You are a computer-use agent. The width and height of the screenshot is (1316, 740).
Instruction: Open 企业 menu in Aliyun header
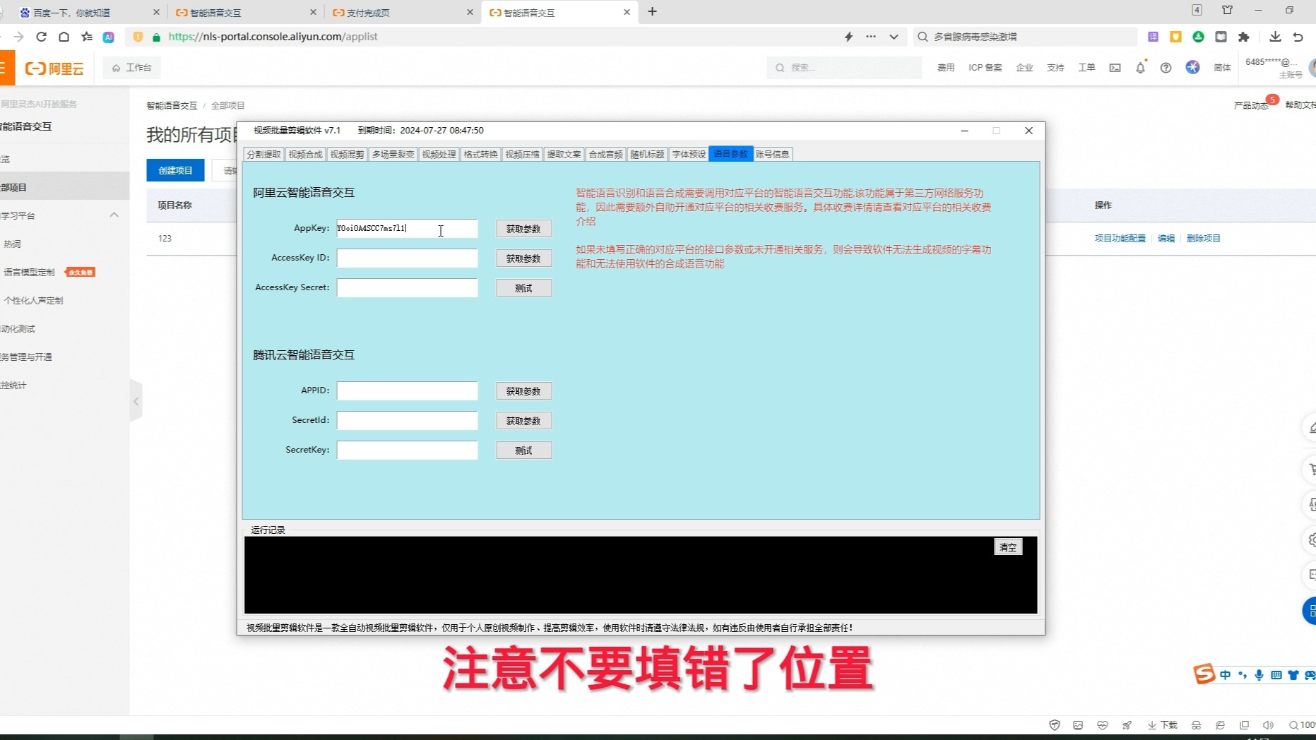tap(1024, 68)
